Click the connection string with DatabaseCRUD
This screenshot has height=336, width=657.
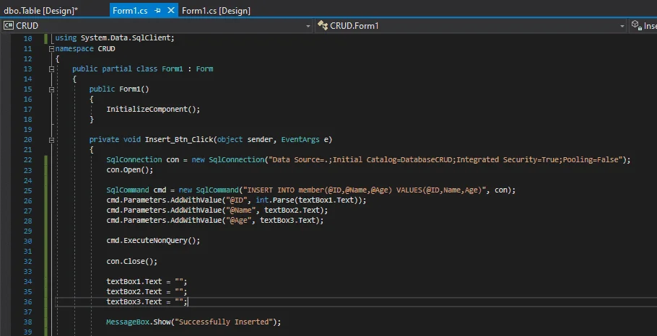(445, 160)
